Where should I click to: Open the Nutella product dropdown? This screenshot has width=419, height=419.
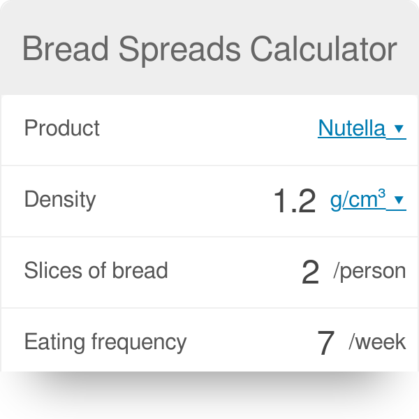351,128
